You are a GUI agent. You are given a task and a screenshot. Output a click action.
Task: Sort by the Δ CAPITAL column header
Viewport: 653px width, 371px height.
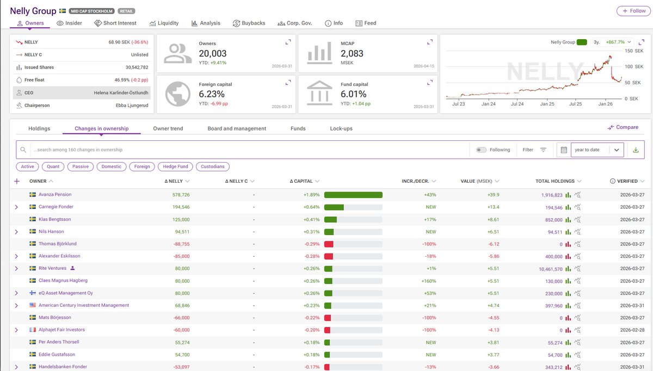point(305,181)
